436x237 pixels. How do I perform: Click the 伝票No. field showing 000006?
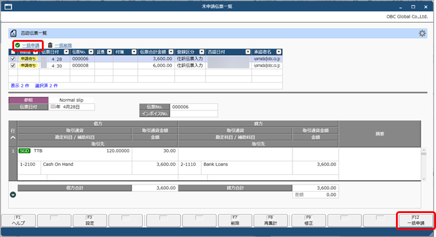pos(194,107)
